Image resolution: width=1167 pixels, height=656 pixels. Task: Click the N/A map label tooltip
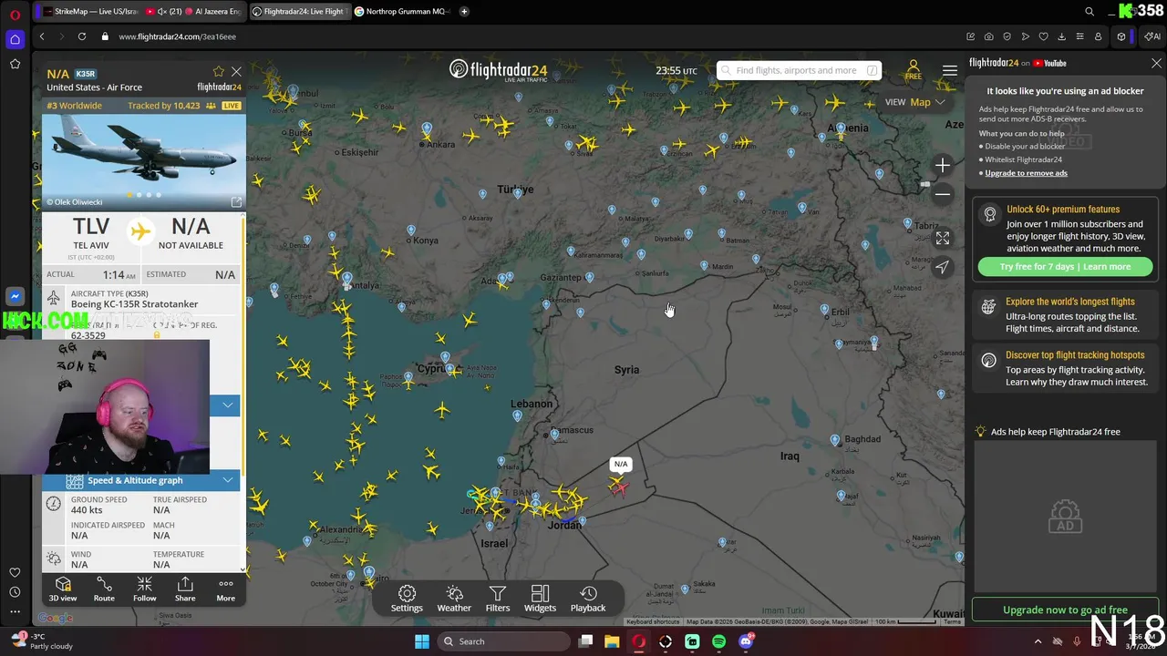(620, 464)
